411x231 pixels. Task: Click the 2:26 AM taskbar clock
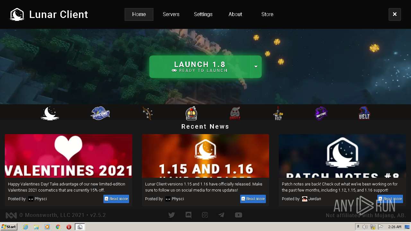coord(395,227)
